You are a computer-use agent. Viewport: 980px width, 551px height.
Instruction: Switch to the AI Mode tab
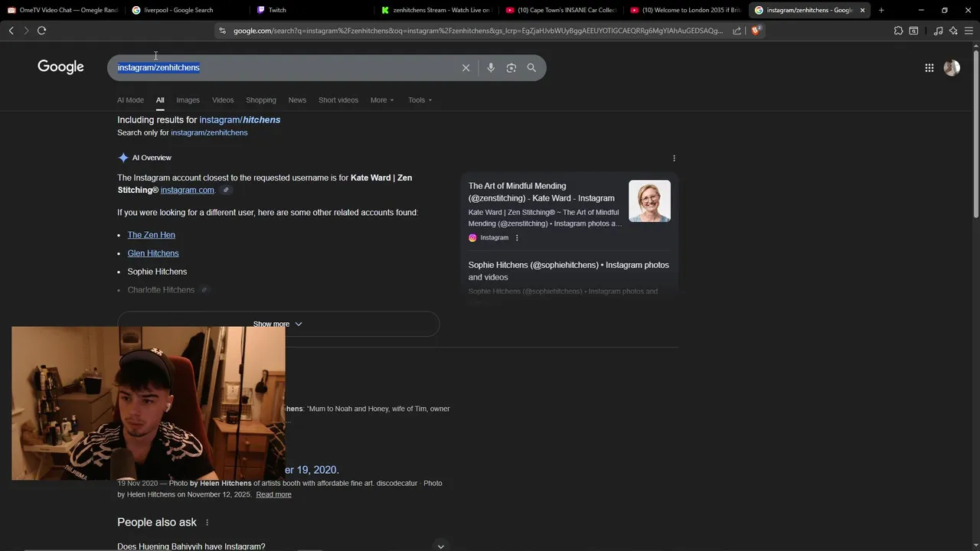pos(130,100)
